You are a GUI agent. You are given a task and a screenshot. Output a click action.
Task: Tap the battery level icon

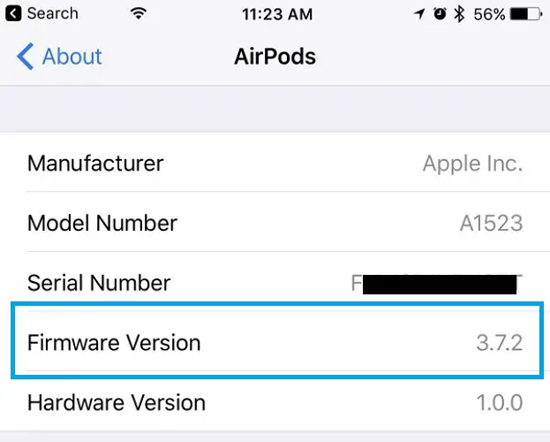527,13
